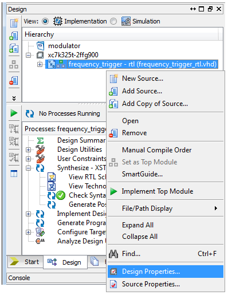Expand Implement Design process node
The image size is (228, 295).
tap(29, 214)
